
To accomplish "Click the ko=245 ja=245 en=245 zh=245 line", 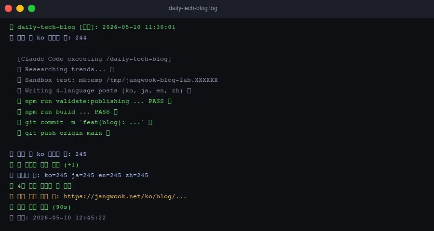I will pos(79,176).
